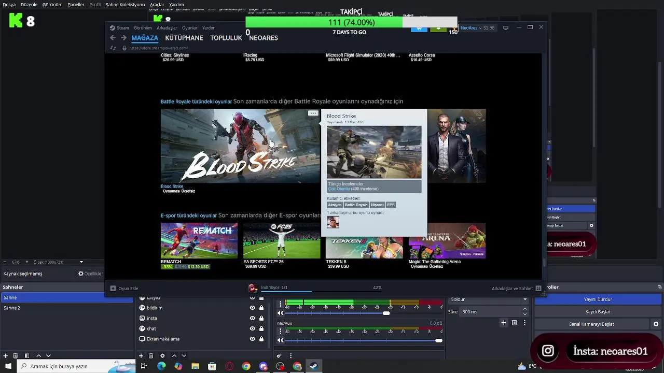The width and height of the screenshot is (664, 373).
Task: Decrease the Süre duration with down arrow
Action: click(x=525, y=314)
